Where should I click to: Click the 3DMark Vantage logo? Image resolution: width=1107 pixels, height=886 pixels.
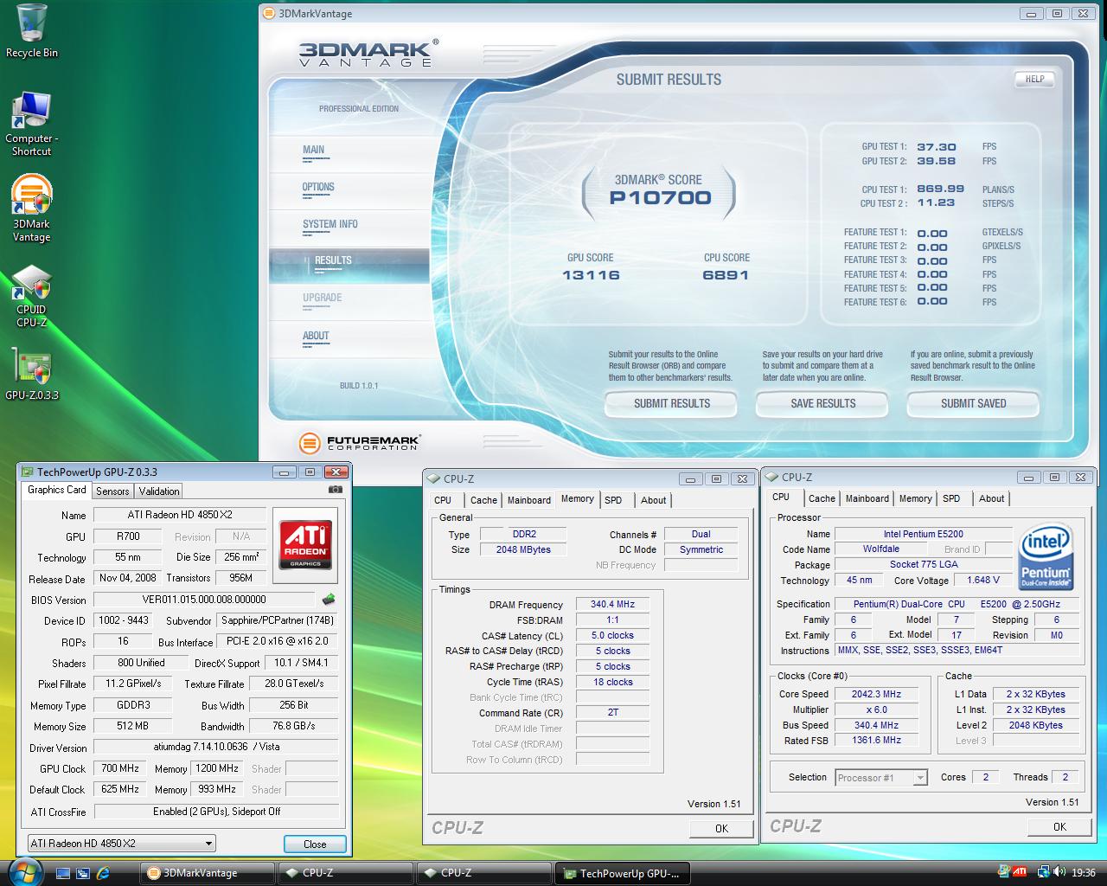368,53
